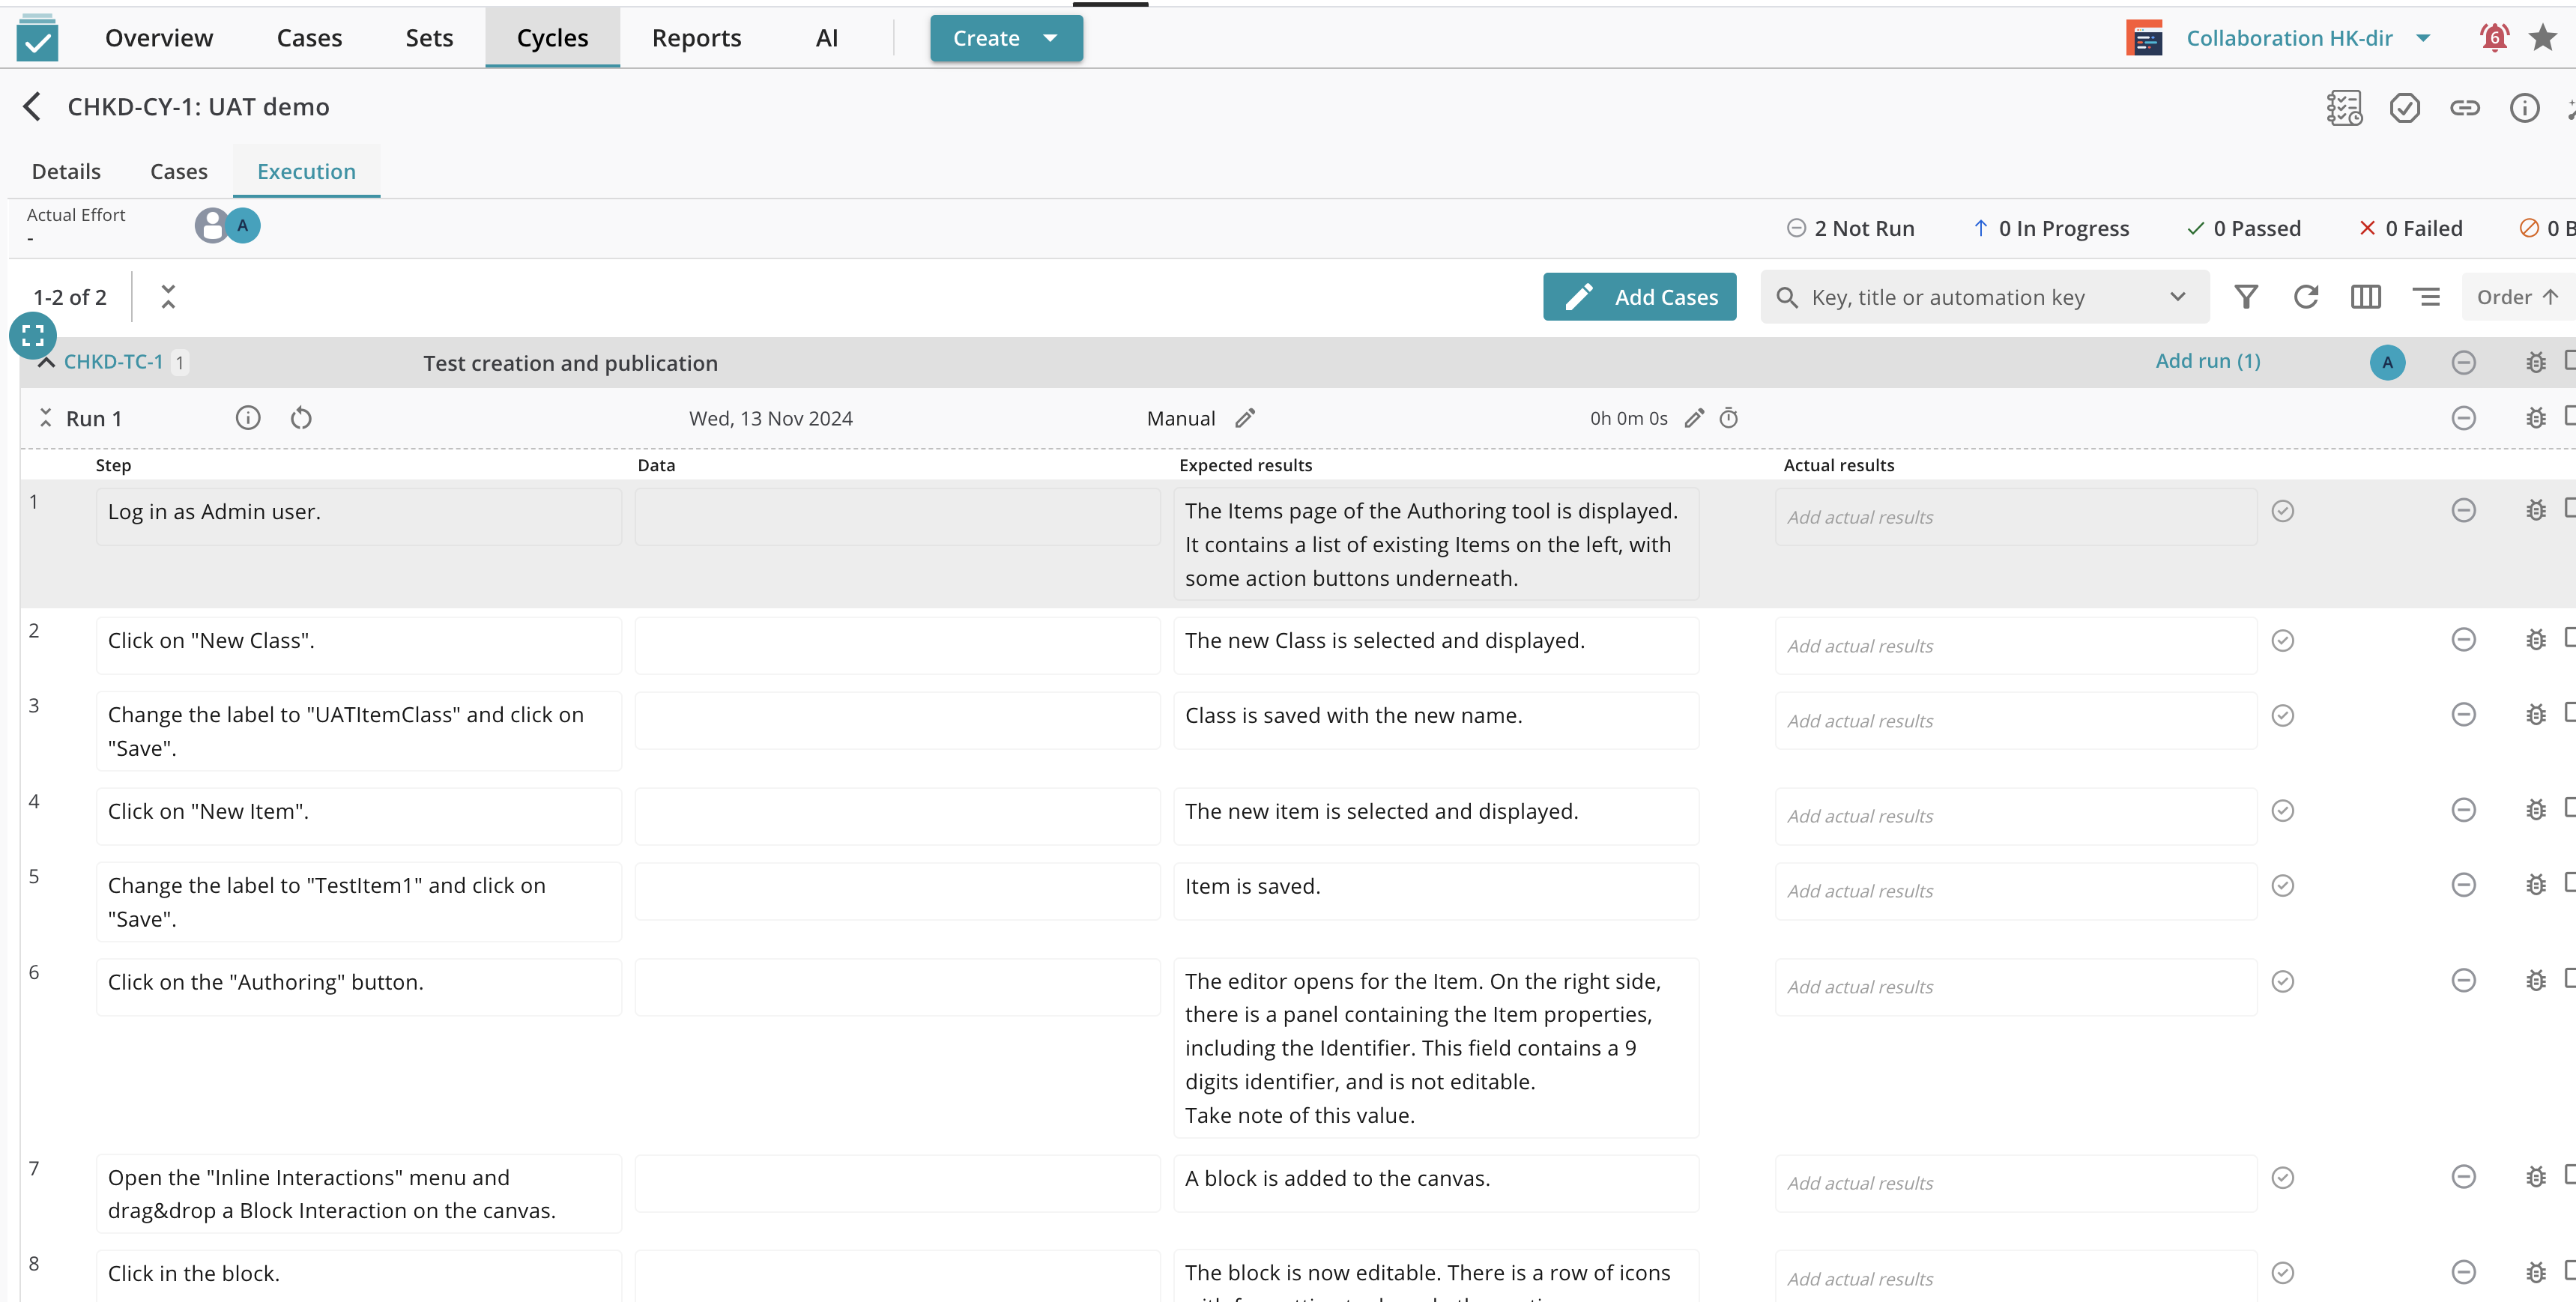Switch to the Reports tab
Image resolution: width=2576 pixels, height=1302 pixels.
click(696, 38)
